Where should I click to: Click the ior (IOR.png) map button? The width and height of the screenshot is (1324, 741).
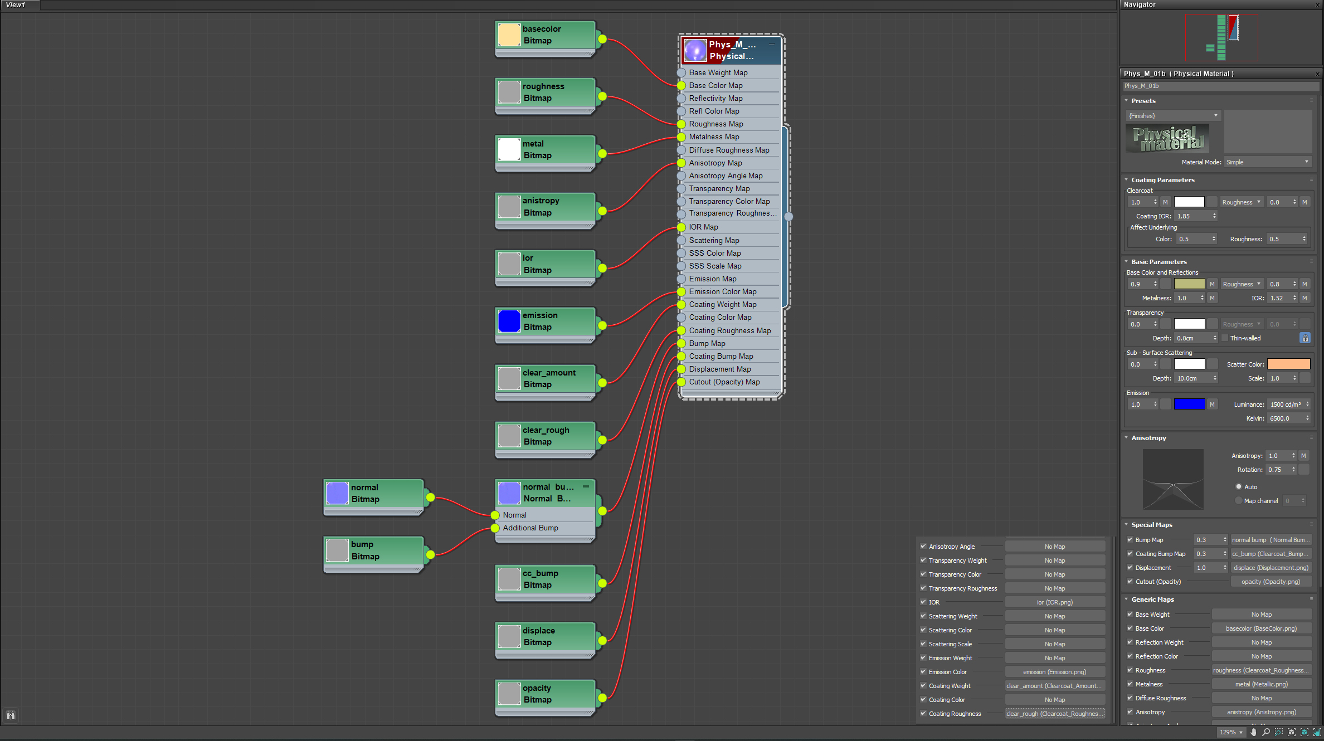coord(1054,602)
